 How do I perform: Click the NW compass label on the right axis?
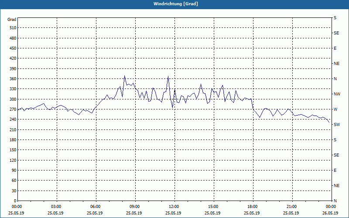click(337, 94)
